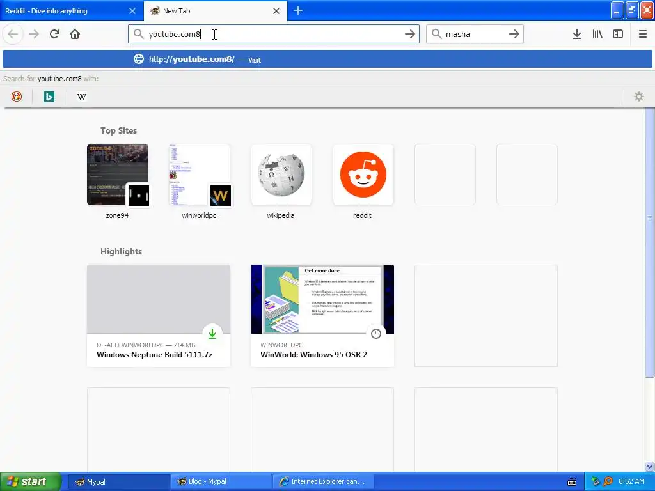This screenshot has height=491, width=655.
Task: Search with Bing engine icon
Action: 49,97
